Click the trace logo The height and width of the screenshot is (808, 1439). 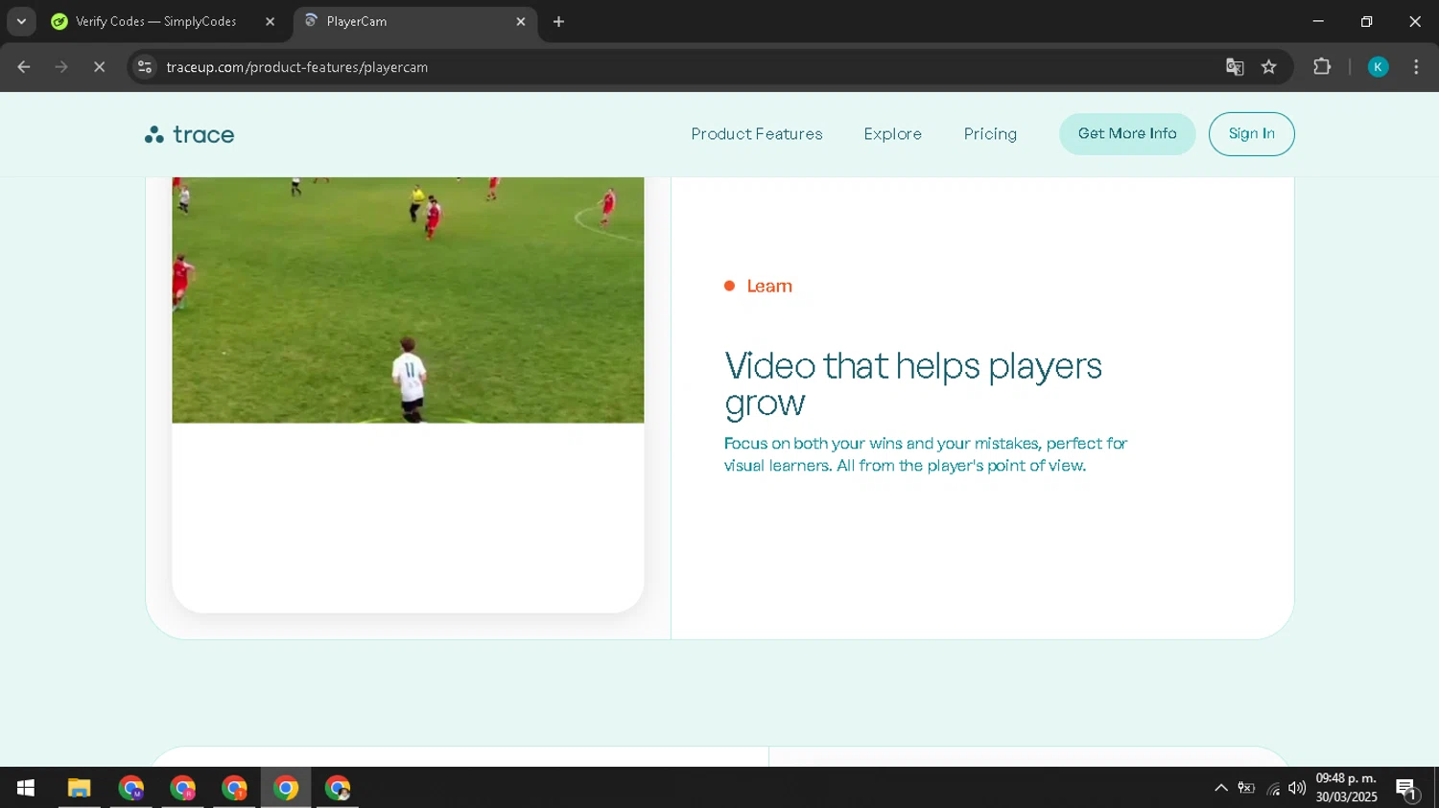coord(189,135)
